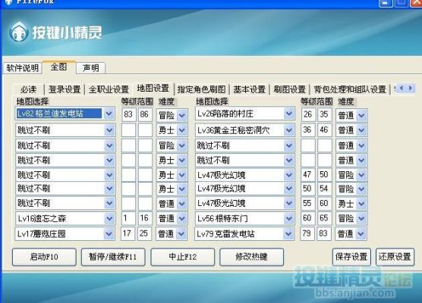422x303 pixels.
Task: Click level field showing 35
Action: pos(324,114)
